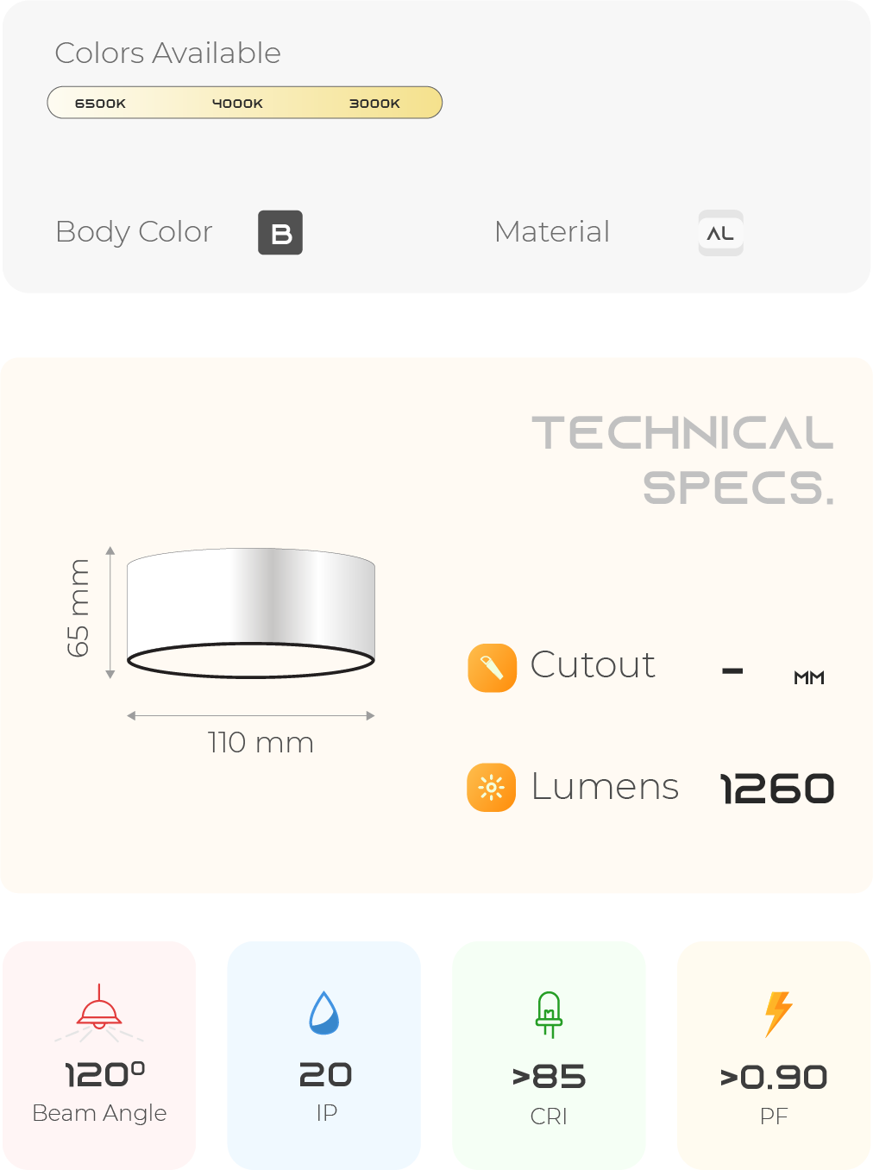Click the ceiling light product illustration
Image resolution: width=873 pixels, height=1170 pixels.
[x=251, y=613]
